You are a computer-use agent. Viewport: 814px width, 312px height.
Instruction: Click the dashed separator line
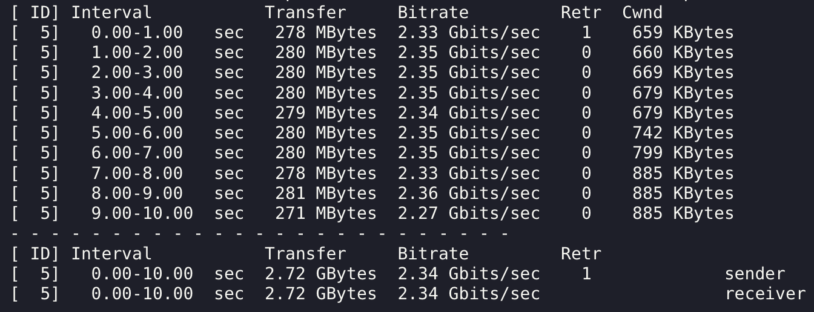[x=259, y=233]
